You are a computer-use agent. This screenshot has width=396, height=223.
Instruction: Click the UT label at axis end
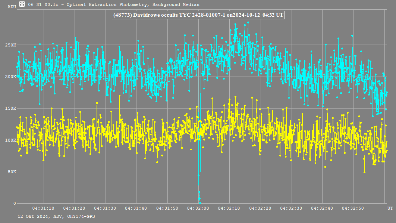389,207
